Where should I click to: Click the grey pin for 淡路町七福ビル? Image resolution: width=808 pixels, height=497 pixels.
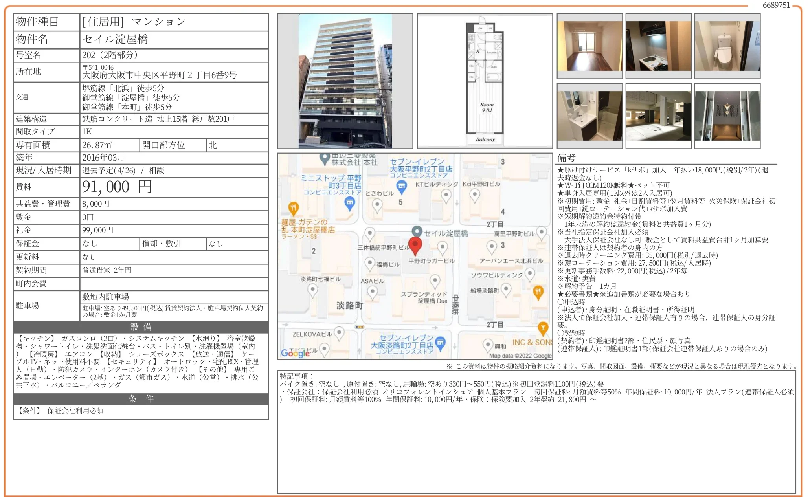coord(312,290)
